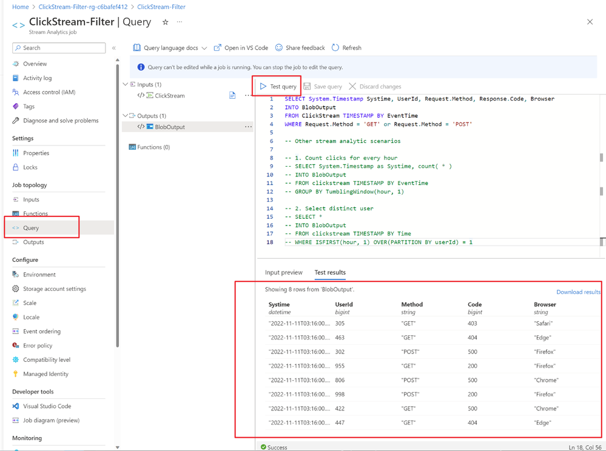606x451 pixels.
Task: Select the BlobOutput output item
Action: [170, 127]
